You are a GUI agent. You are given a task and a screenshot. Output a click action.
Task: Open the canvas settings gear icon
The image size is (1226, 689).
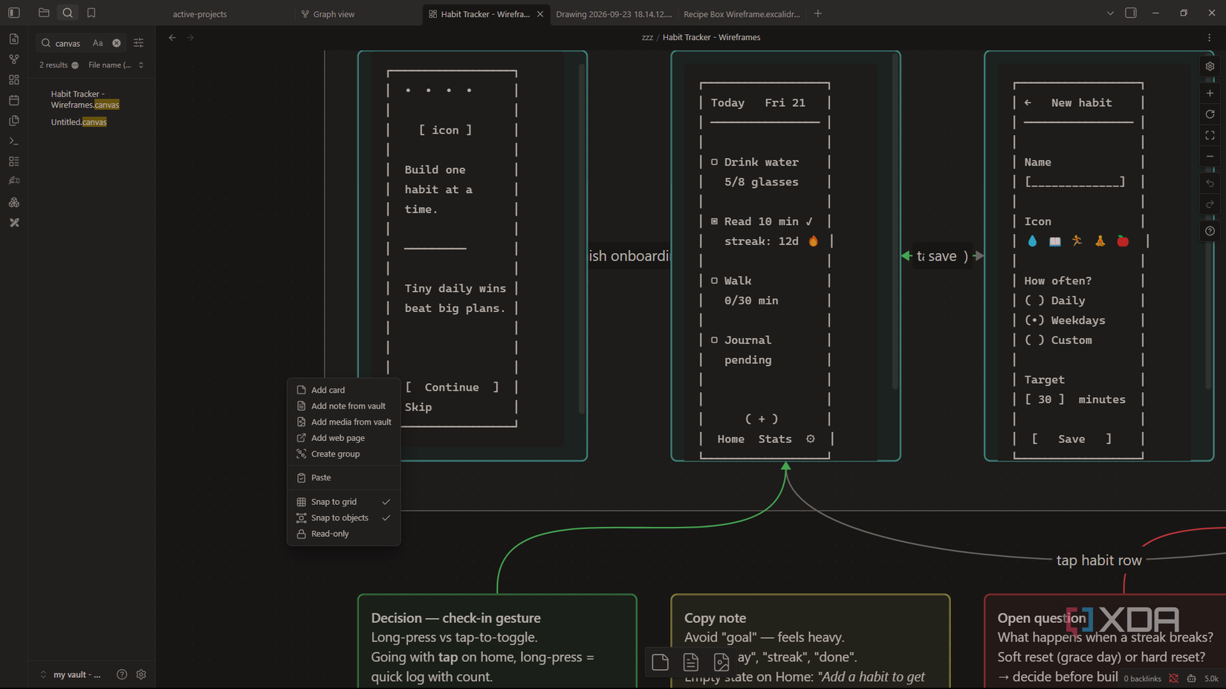click(1210, 66)
